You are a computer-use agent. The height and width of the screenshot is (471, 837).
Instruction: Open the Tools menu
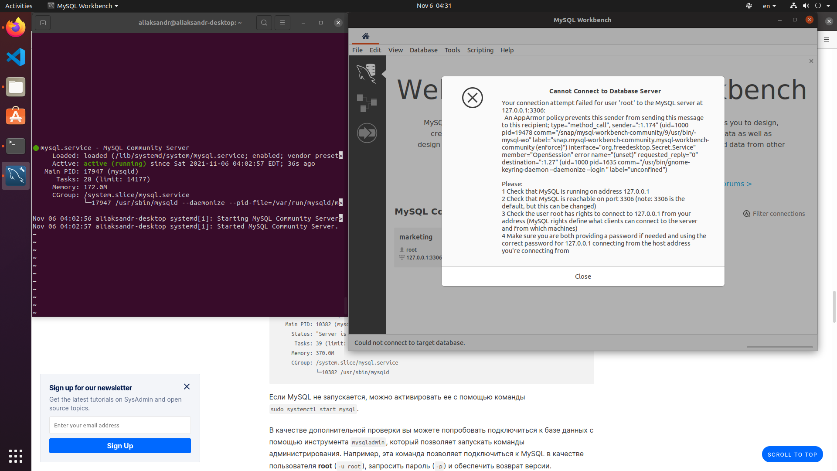coord(452,50)
